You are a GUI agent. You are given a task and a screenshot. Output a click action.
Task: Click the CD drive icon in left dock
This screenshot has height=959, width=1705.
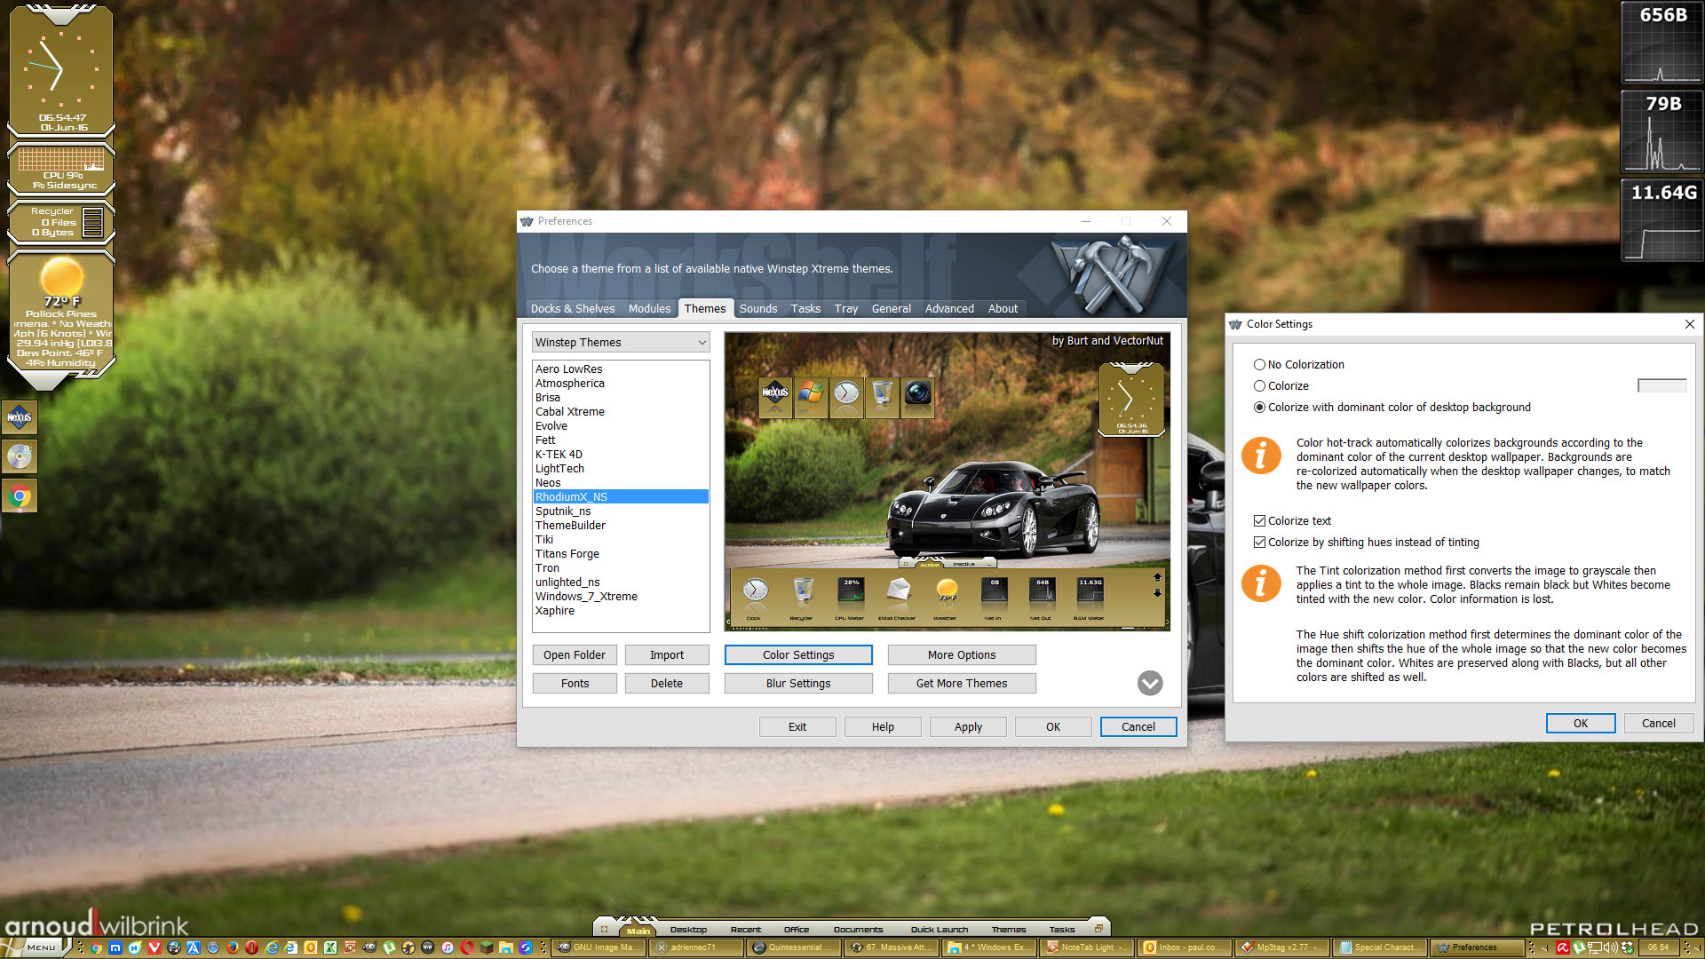[20, 456]
